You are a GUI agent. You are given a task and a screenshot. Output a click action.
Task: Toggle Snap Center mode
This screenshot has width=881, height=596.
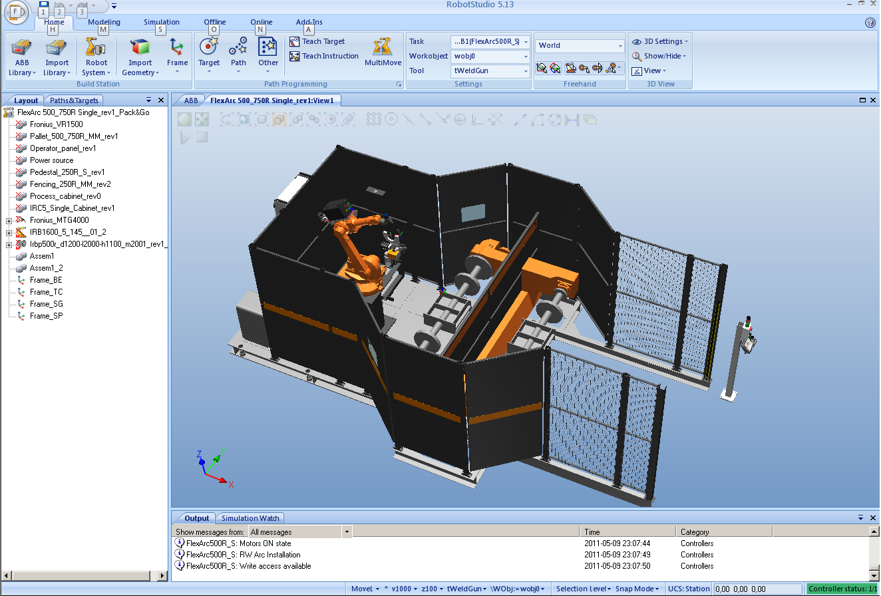click(x=391, y=120)
